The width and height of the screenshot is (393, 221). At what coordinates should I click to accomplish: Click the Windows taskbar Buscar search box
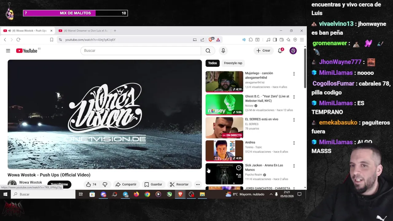pyautogui.click(x=43, y=194)
